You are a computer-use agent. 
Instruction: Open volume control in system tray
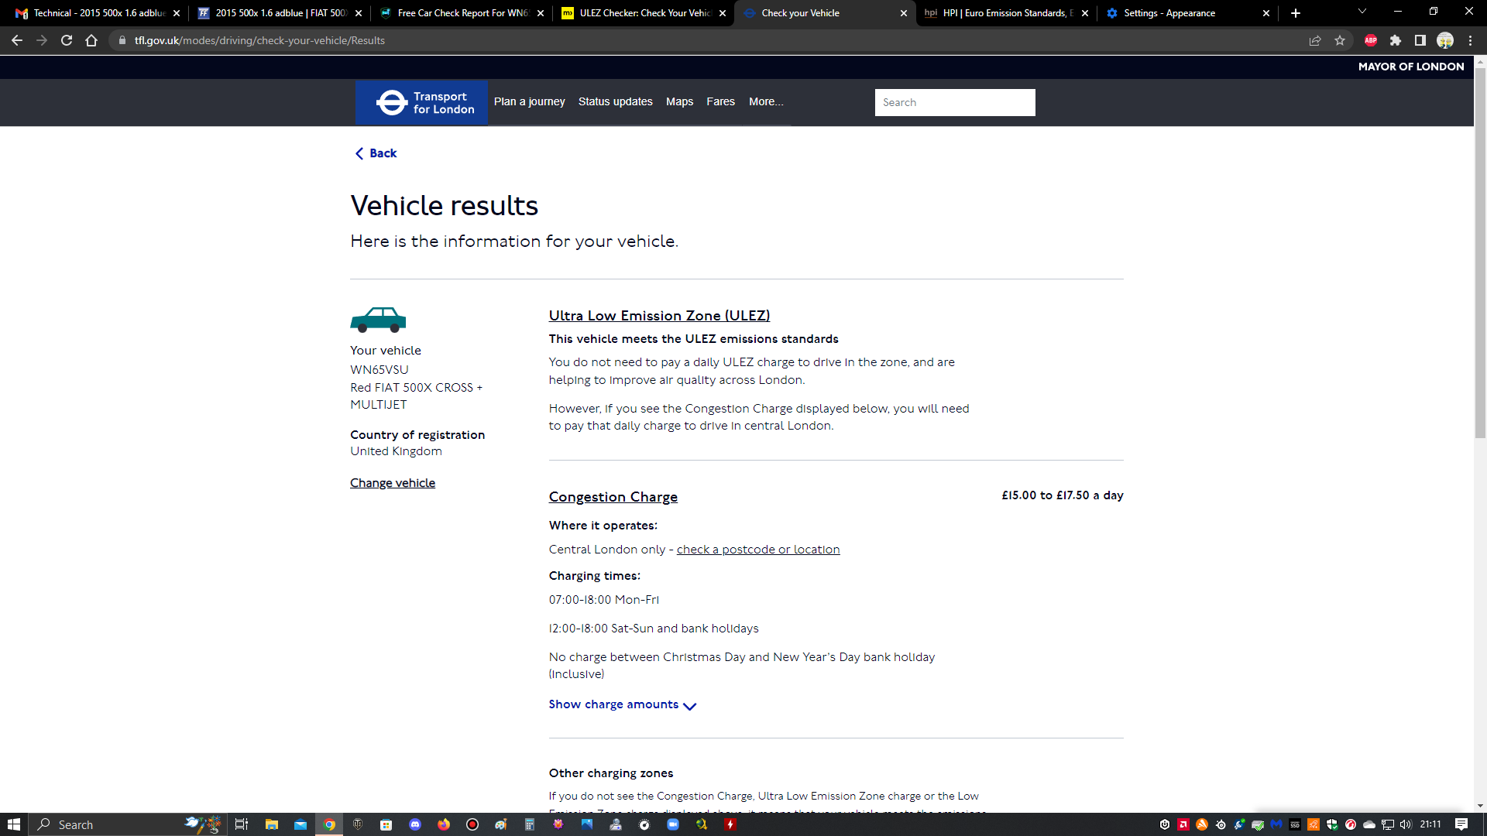point(1406,824)
